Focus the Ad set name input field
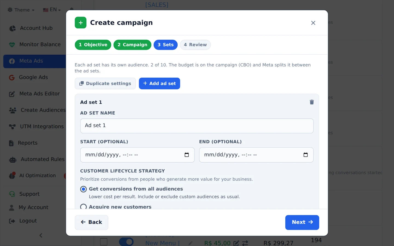Screen dimensions: 394x246 (x=197, y=126)
